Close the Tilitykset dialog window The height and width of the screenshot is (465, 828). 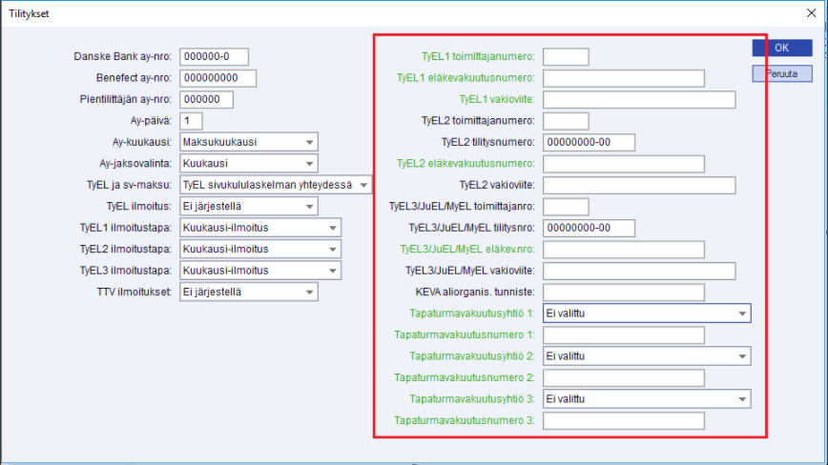(811, 13)
